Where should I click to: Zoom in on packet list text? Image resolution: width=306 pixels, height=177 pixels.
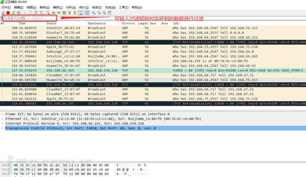94,13
